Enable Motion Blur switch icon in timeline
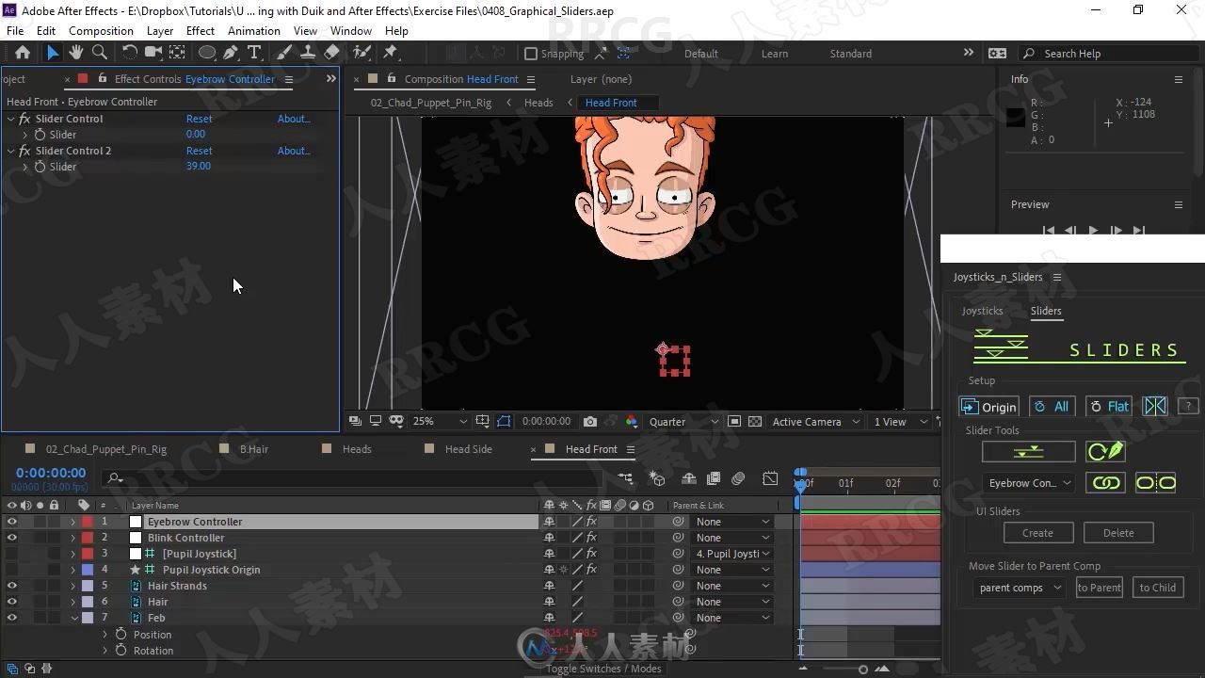Viewport: 1205px width, 678px height. [x=738, y=479]
